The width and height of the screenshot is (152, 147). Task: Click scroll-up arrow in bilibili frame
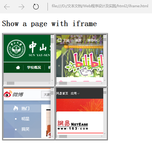(105, 36)
